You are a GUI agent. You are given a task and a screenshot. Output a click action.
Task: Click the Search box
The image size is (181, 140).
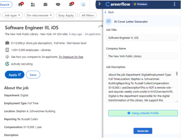(x=6, y=5)
